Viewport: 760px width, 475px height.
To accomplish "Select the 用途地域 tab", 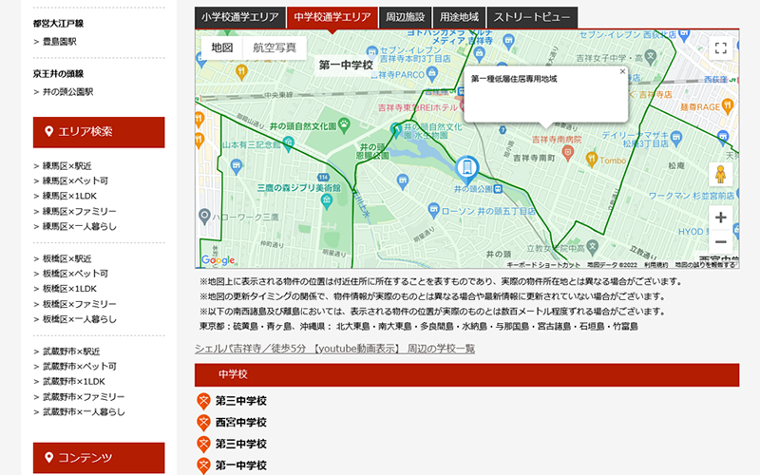I will [459, 17].
